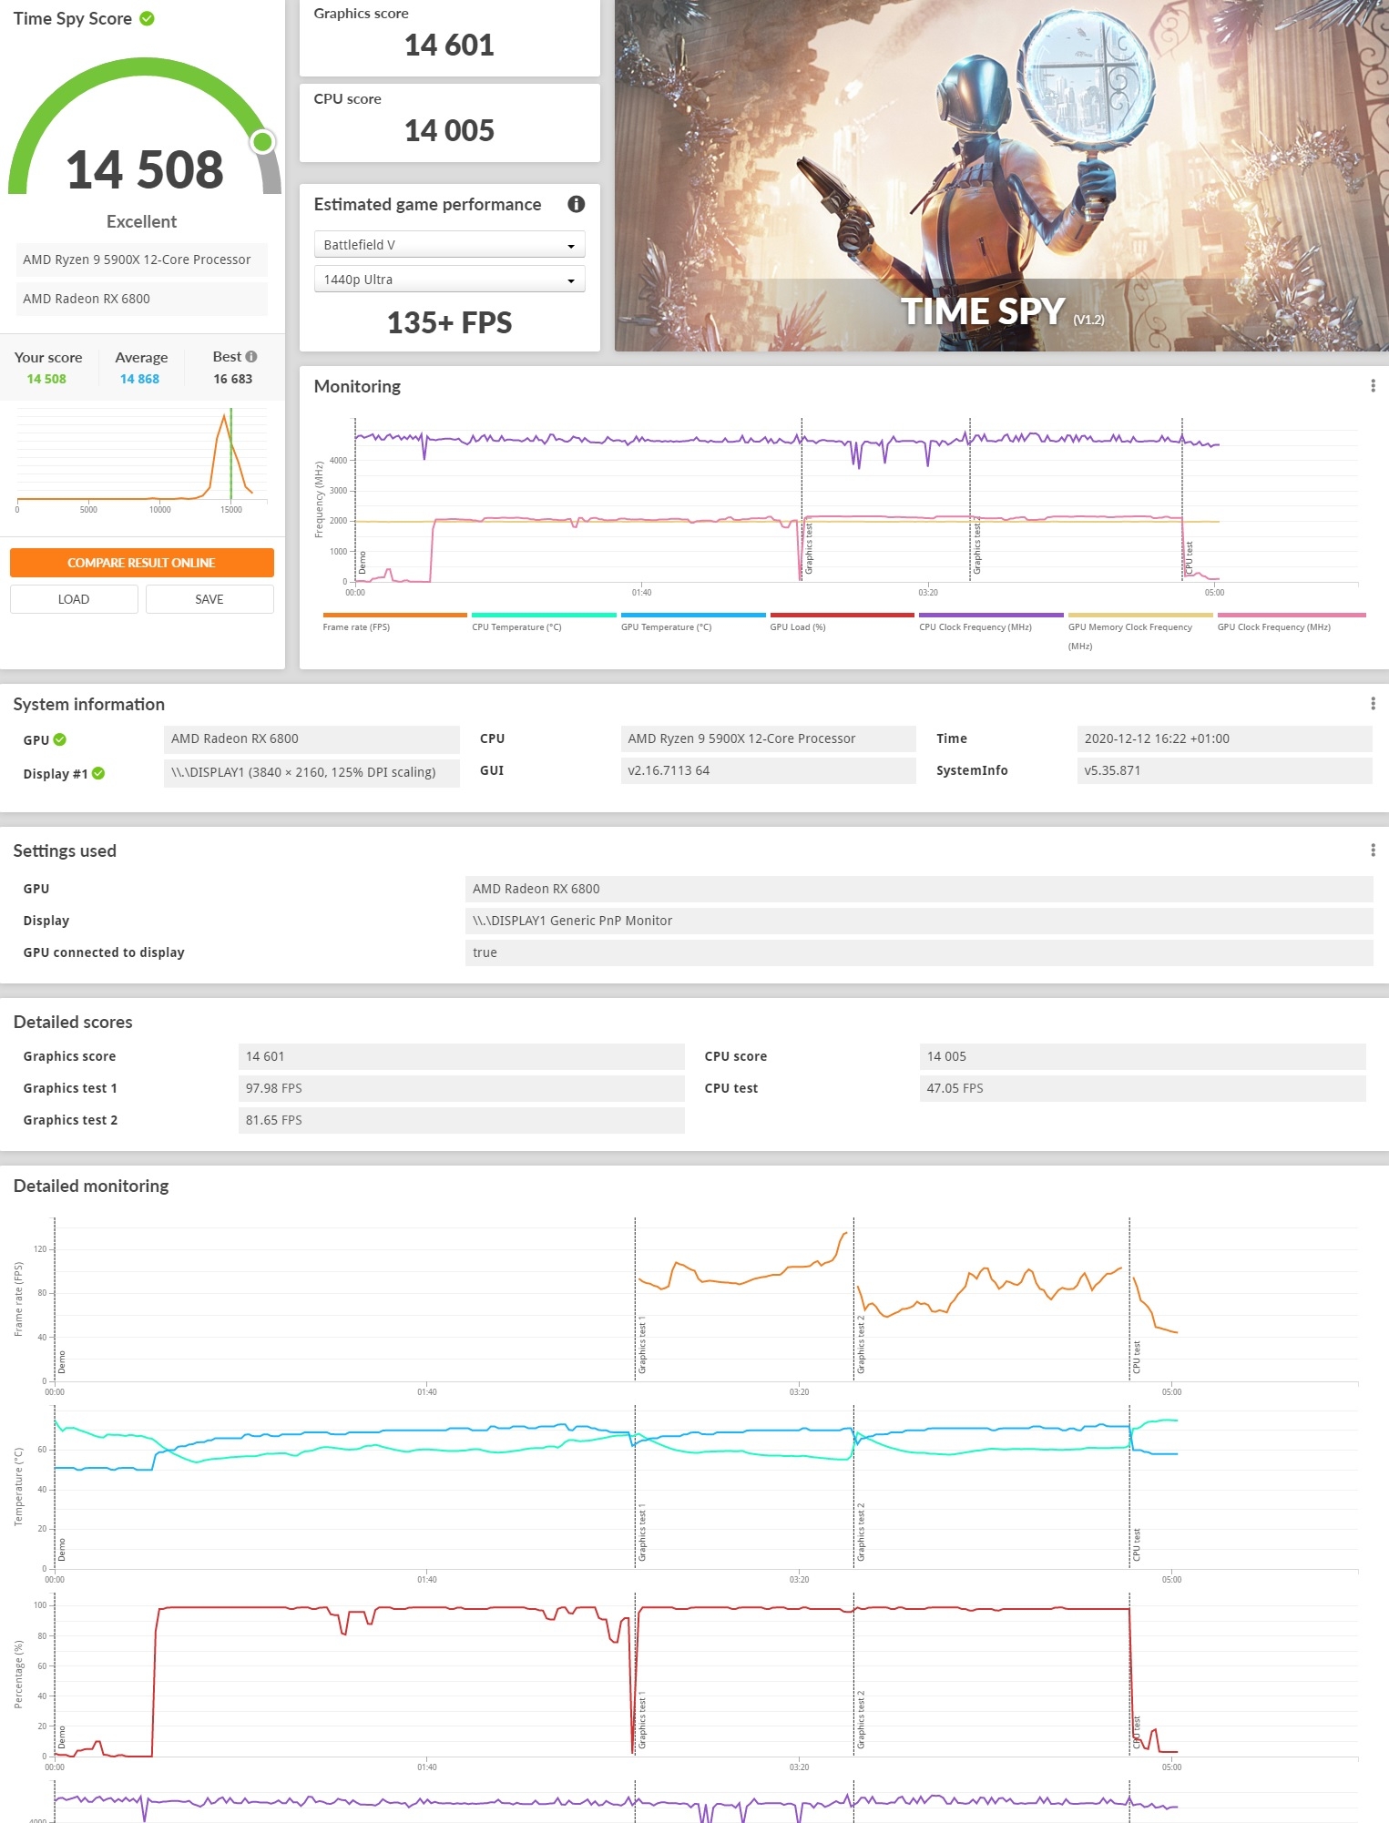Click the GPU connected to display true value
This screenshot has width=1389, height=1823.
point(919,952)
